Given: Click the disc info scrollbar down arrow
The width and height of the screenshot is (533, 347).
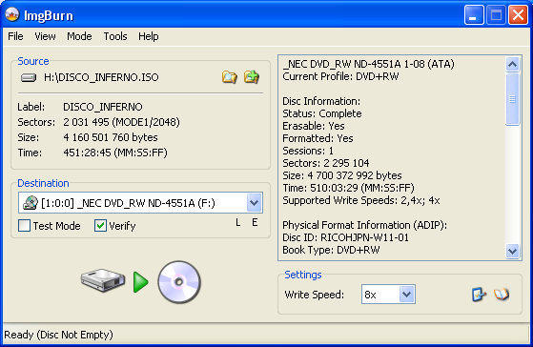Looking at the screenshot, I should coord(512,251).
